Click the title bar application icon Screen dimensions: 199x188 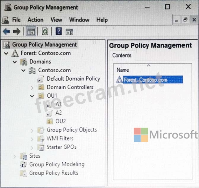point(8,7)
